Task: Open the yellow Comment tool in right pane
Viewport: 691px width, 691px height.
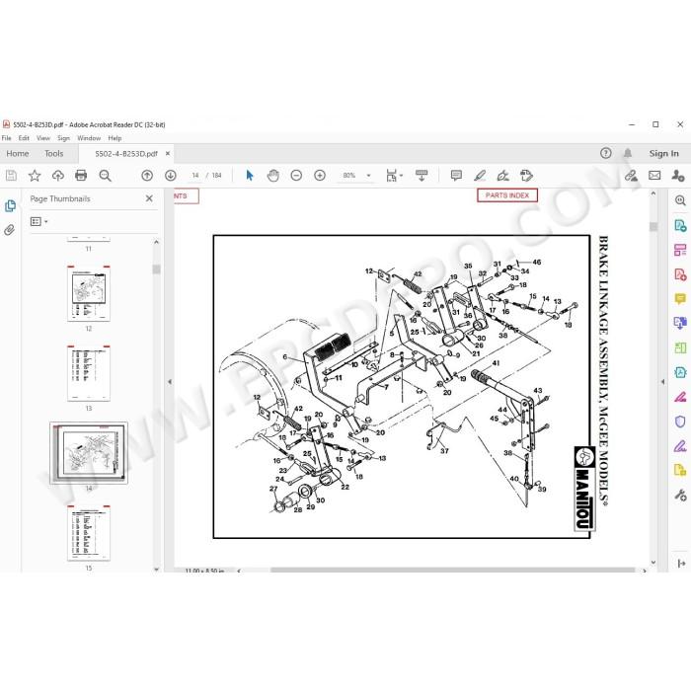Action: tap(680, 299)
